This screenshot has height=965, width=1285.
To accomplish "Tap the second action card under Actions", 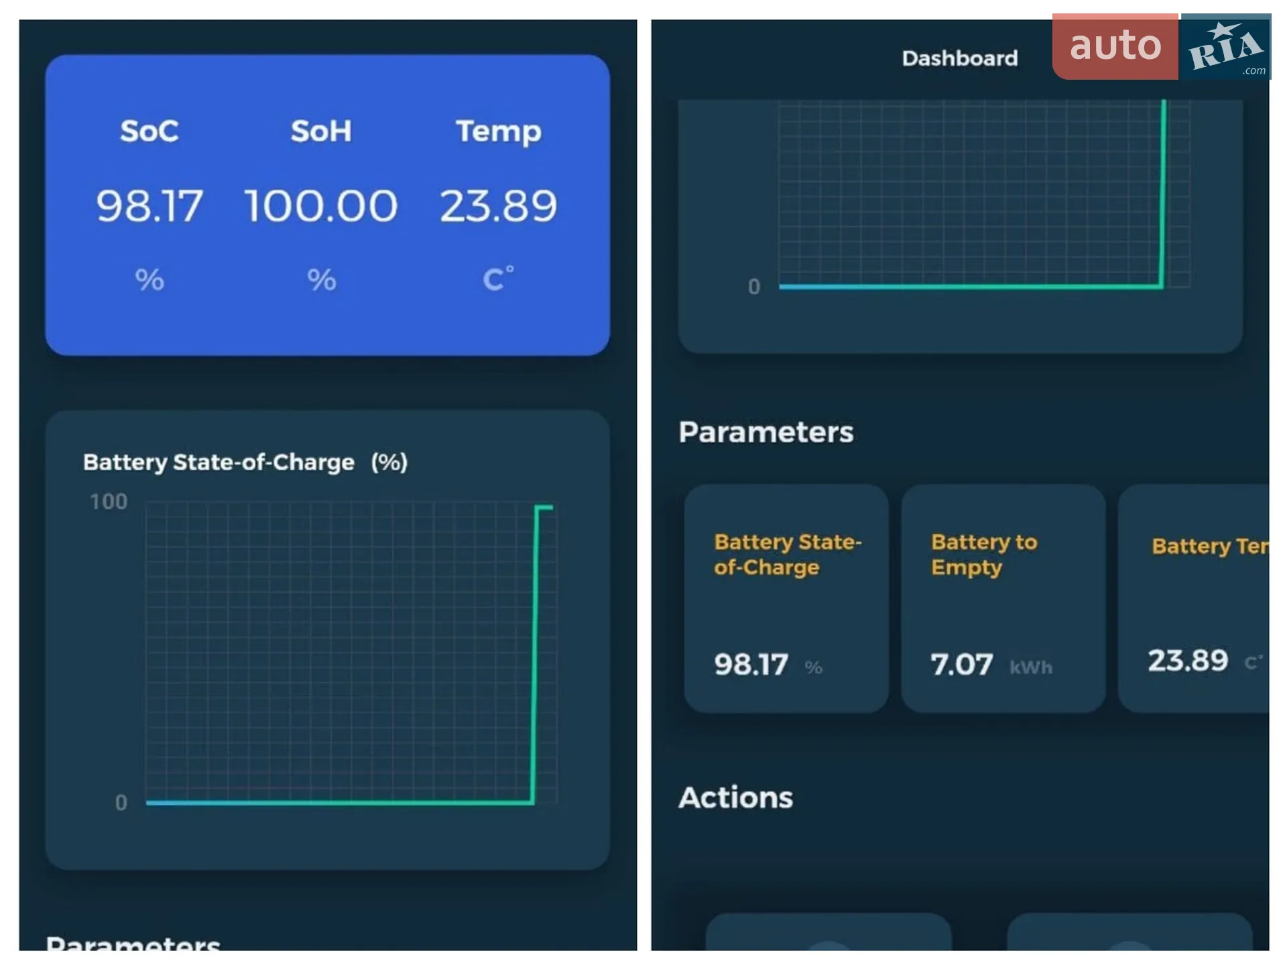I will click(1129, 931).
